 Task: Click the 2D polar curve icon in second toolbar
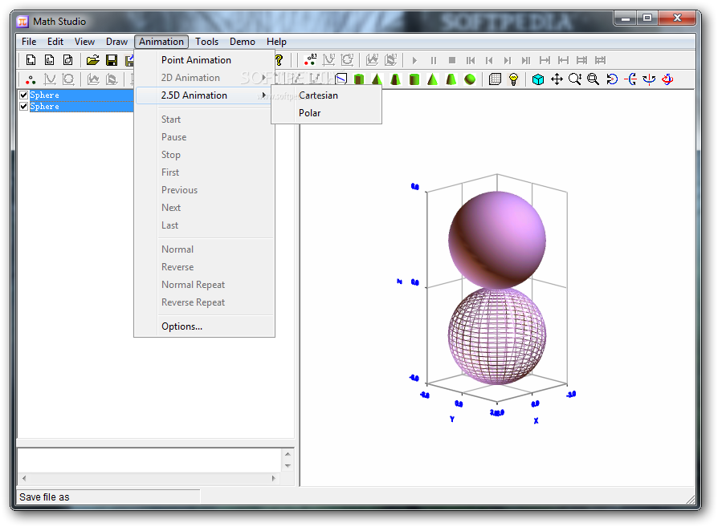coord(67,79)
